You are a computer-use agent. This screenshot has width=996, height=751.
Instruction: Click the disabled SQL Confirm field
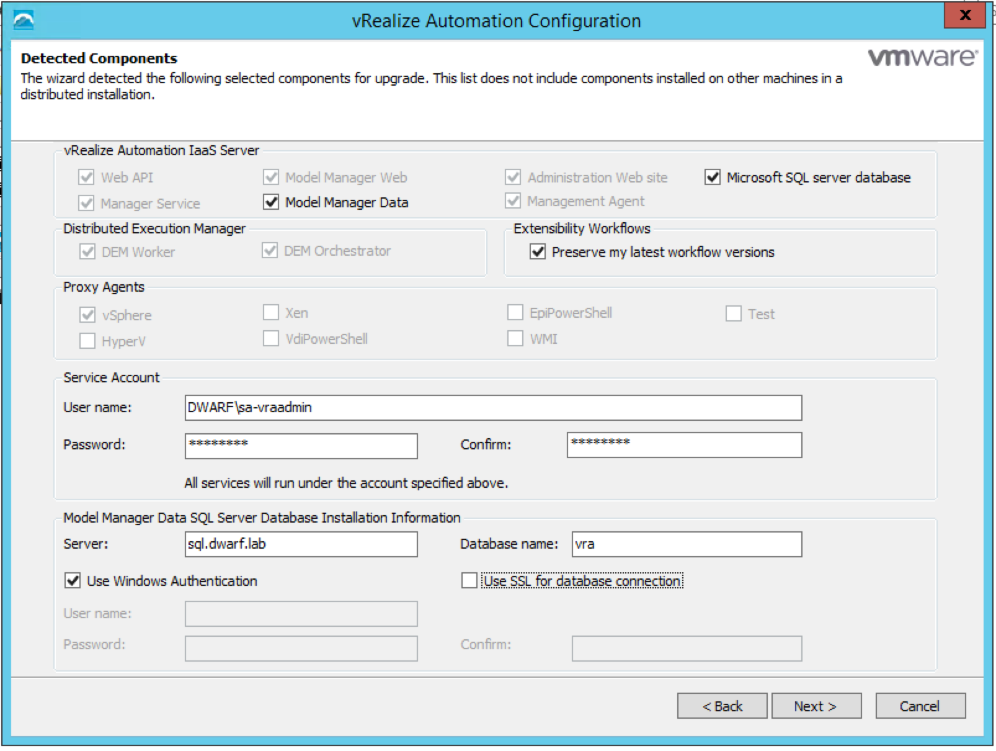(687, 649)
